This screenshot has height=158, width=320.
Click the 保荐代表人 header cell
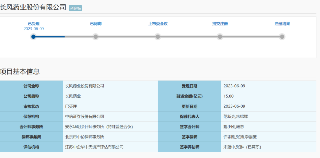click(x=190, y=117)
